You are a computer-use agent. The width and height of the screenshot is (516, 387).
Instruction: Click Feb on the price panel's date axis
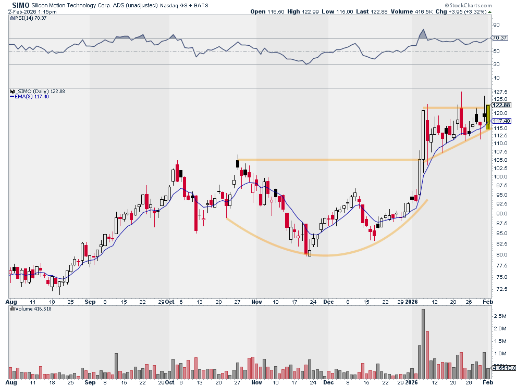coord(488,302)
